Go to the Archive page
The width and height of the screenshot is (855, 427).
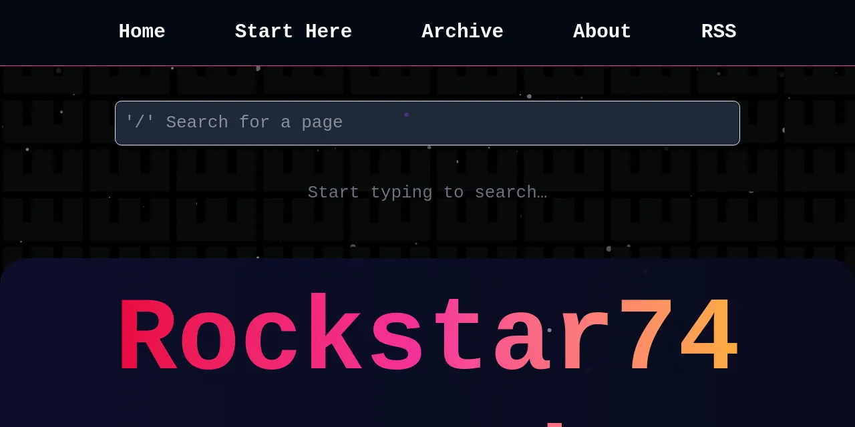pyautogui.click(x=462, y=31)
